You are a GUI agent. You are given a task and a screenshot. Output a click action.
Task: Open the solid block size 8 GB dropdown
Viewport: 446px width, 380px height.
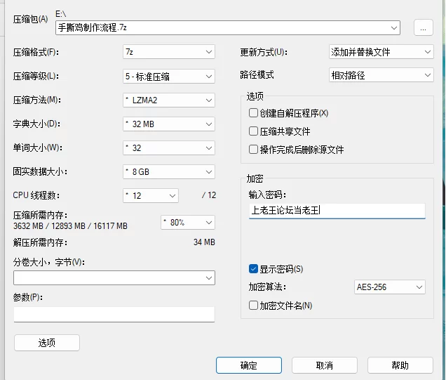click(x=169, y=172)
